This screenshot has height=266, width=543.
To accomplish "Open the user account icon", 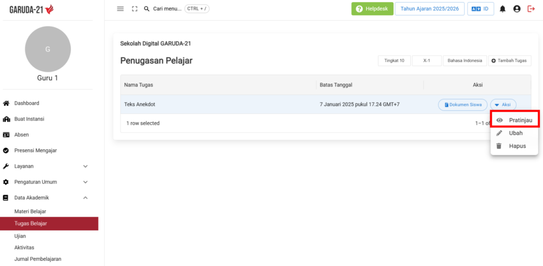I will point(517,9).
